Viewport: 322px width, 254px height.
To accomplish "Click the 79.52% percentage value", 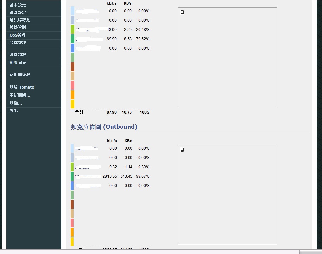I will [x=142, y=39].
